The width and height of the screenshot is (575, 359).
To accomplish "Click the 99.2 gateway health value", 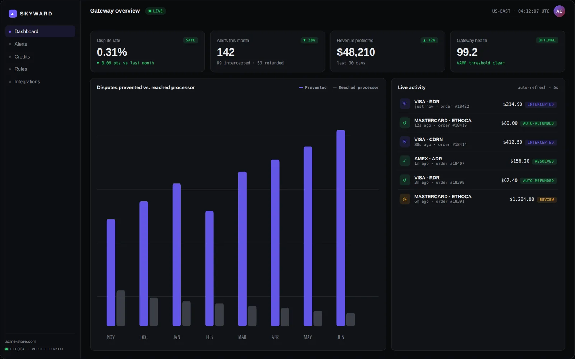I will pyautogui.click(x=467, y=52).
